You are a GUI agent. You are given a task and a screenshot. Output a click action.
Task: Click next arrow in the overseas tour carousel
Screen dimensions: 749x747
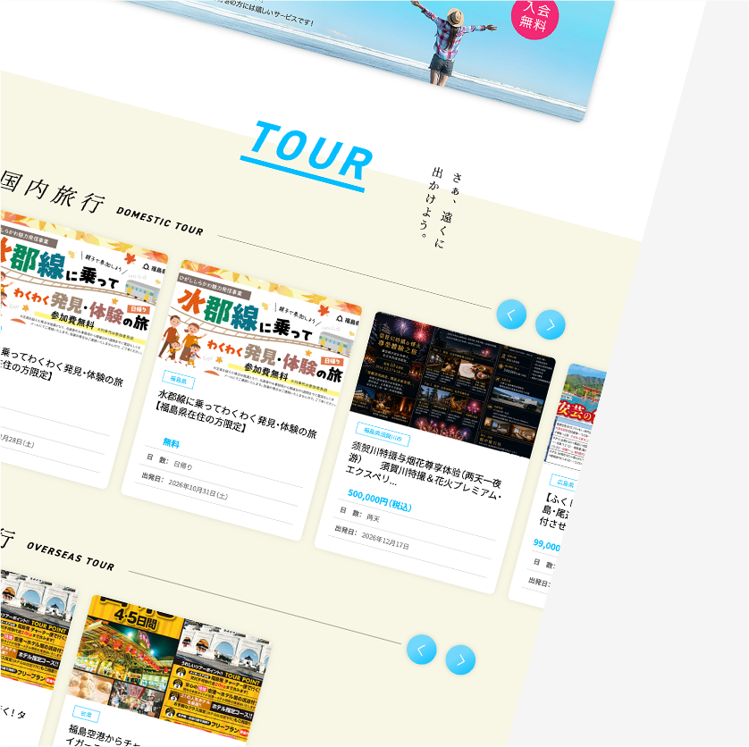460,660
